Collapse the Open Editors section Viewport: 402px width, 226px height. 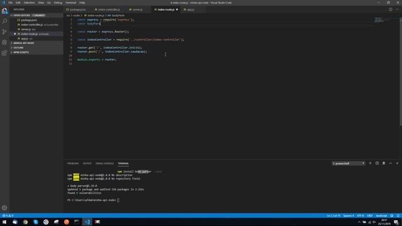point(36,15)
